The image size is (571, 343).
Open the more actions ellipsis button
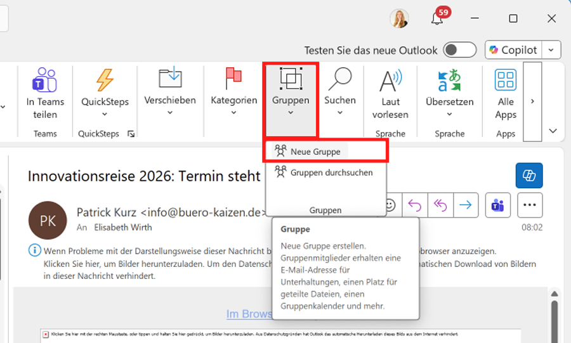click(530, 205)
